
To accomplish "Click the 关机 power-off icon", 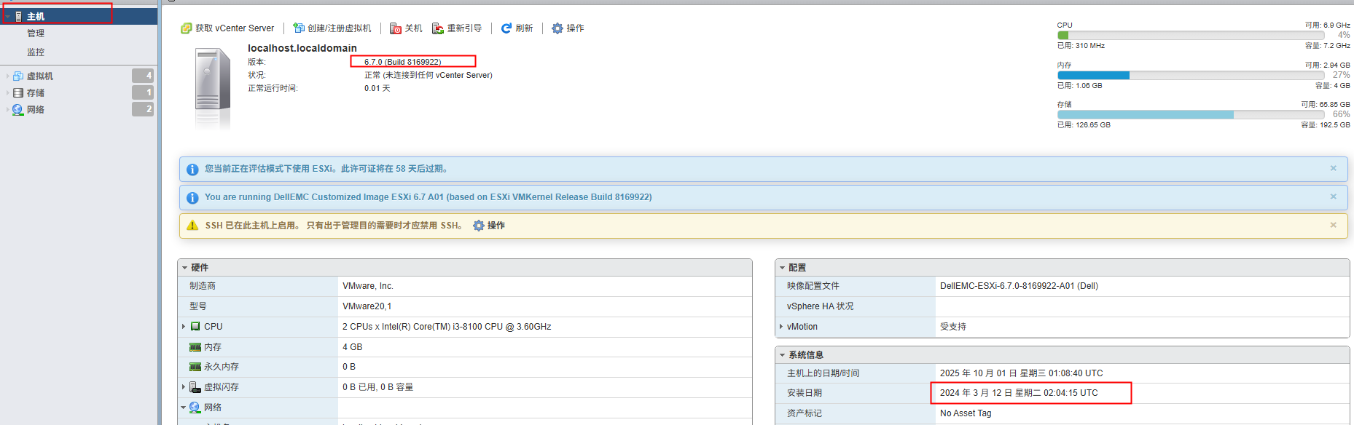I will [396, 28].
